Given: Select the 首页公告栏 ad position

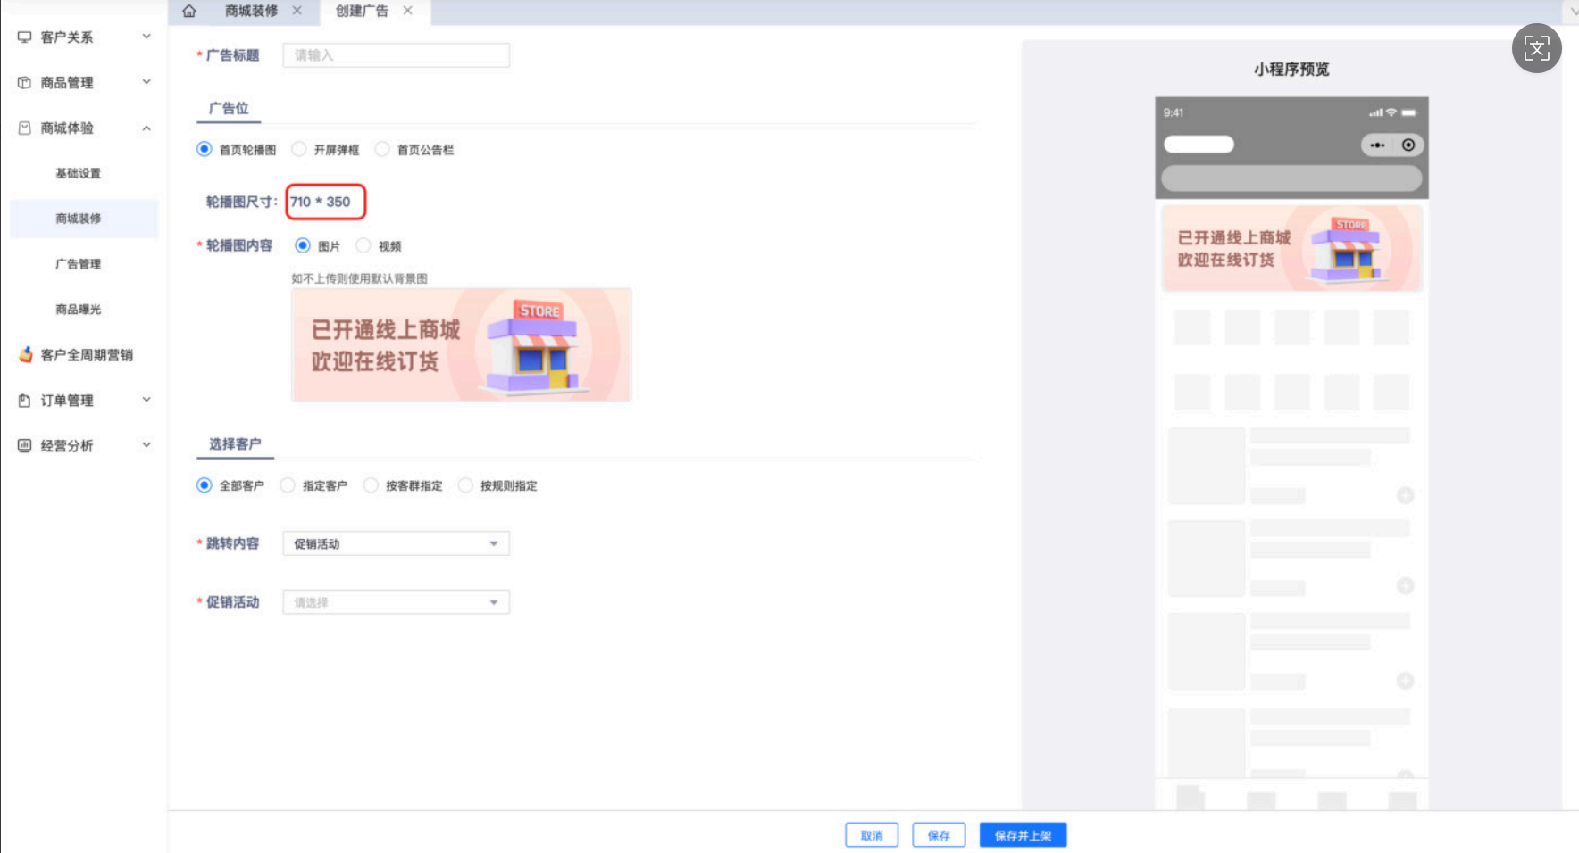Looking at the screenshot, I should point(383,150).
